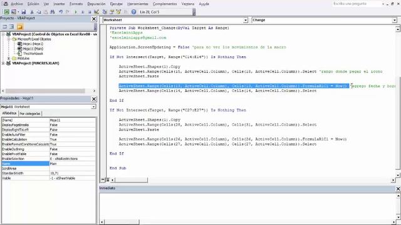
Task: Click the View Object icon in Project panel
Action: pos(11,26)
